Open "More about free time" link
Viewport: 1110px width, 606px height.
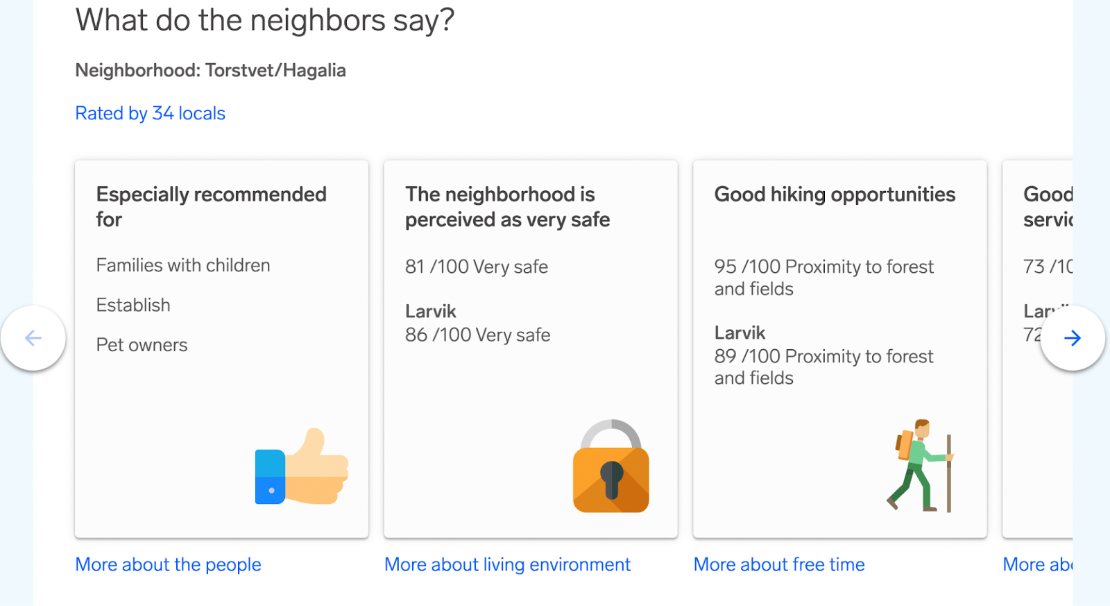(779, 564)
